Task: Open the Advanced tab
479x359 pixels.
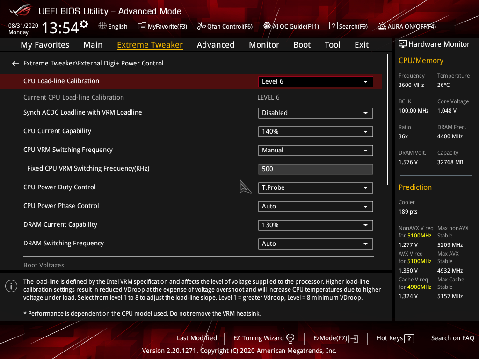Action: coord(215,45)
